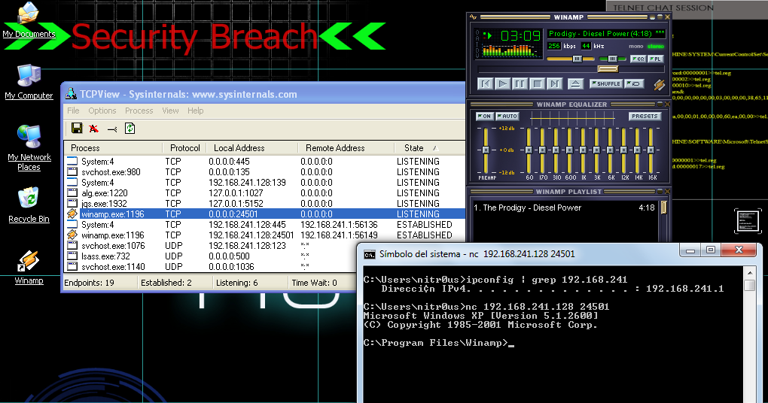This screenshot has width=768, height=403.
Task: Open the File menu in TCPView
Action: tap(73, 111)
